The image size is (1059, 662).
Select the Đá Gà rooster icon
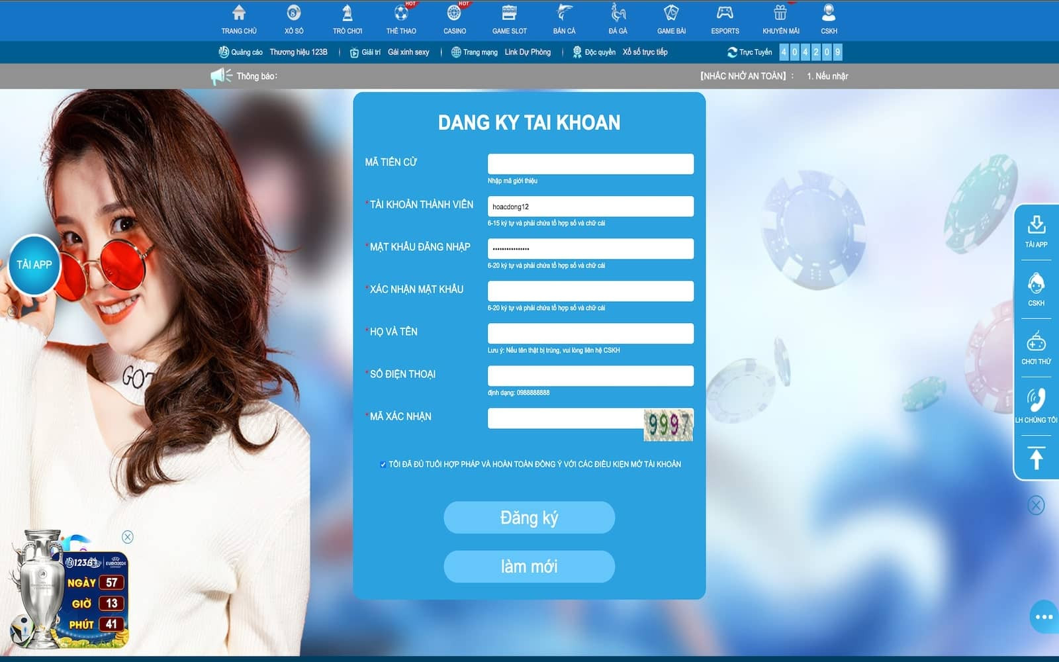[618, 13]
